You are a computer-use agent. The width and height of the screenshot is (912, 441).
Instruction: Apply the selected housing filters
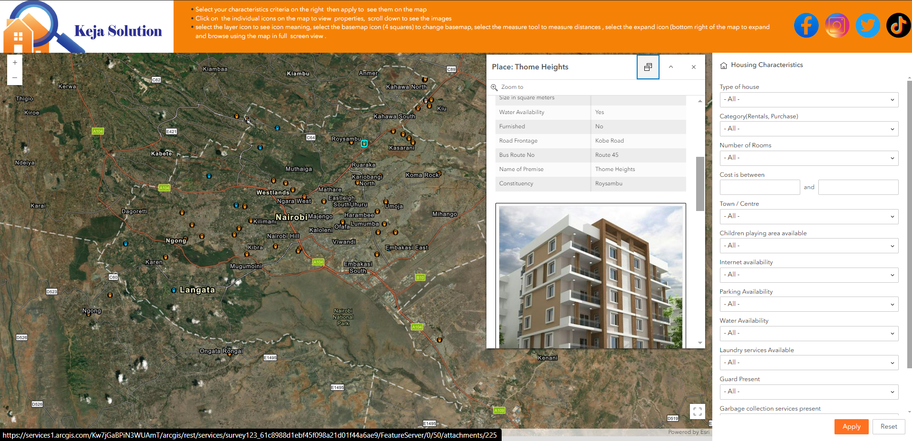pos(851,426)
